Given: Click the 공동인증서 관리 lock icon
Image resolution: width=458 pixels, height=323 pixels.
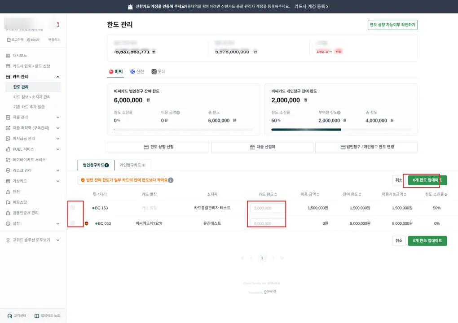Looking at the screenshot, I should (x=8, y=213).
